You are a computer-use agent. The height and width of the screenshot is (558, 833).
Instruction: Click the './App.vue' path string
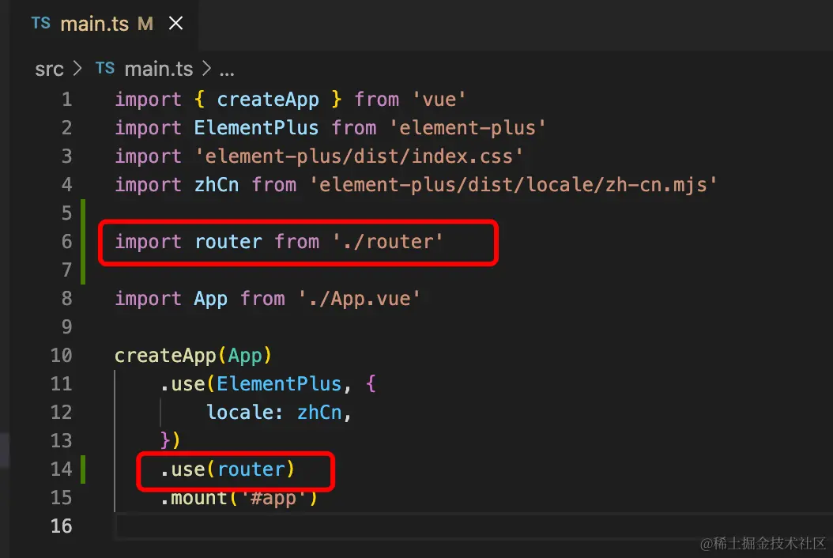(x=360, y=299)
